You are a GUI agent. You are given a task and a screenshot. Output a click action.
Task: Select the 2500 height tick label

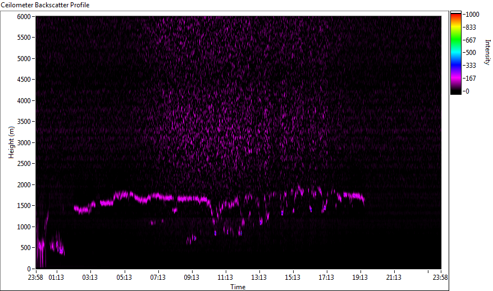pos(24,164)
